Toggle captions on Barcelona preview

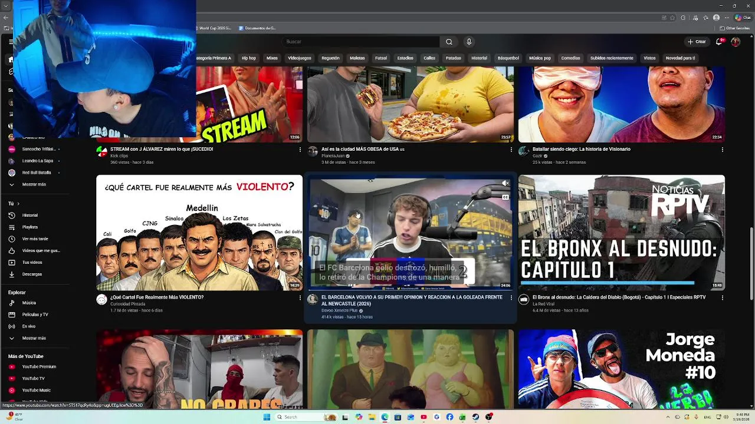505,197
